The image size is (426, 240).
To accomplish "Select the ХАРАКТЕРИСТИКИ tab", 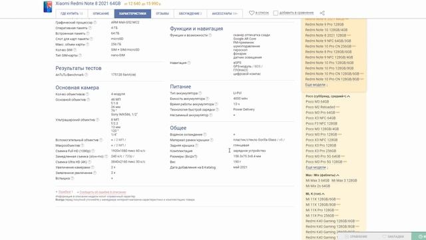I will pyautogui.click(x=132, y=13).
